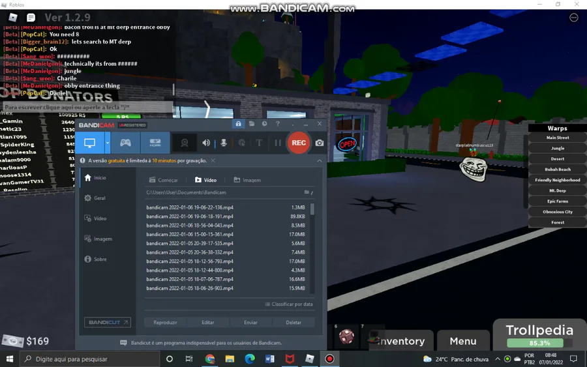Dismiss the free version limit notice
Screen dimensions: 587x367
213,160
